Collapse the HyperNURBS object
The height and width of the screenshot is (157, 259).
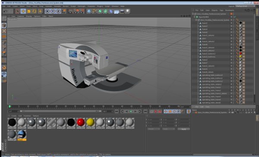coord(194,17)
